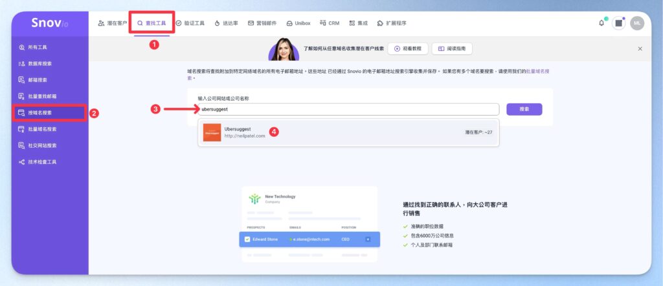Select 按域名搜索 in the sidebar
The image size is (663, 286).
click(49, 112)
